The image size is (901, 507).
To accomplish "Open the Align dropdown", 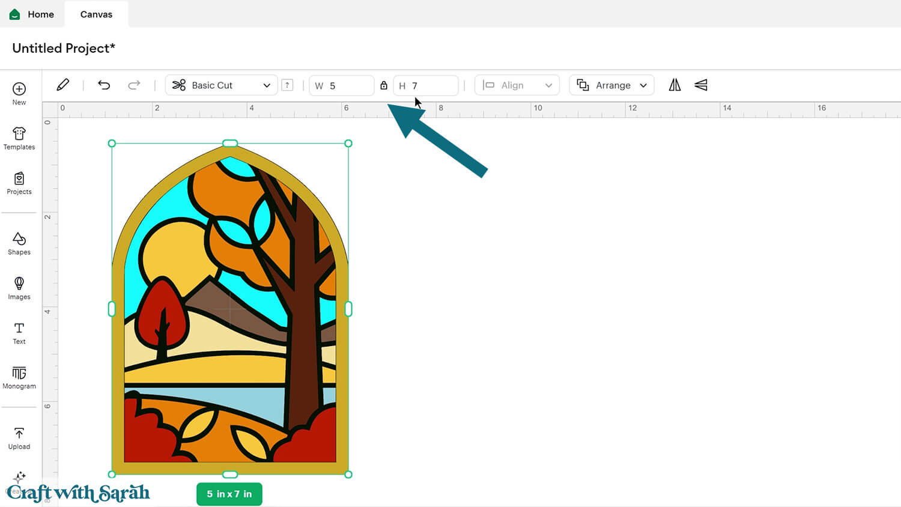I will click(x=517, y=85).
